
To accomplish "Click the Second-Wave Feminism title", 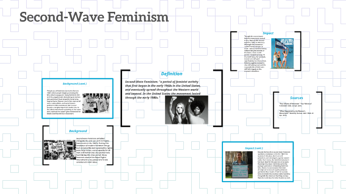I will [94, 17].
